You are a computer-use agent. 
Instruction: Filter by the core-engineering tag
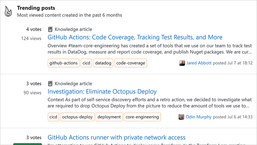point(142,117)
